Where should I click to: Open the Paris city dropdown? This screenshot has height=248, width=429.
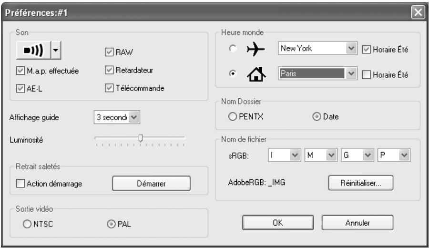pos(317,73)
